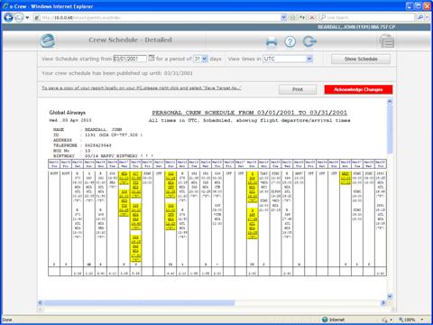Click the Internet zone status bar indicator
This screenshot has width=433, height=325.
[333, 320]
